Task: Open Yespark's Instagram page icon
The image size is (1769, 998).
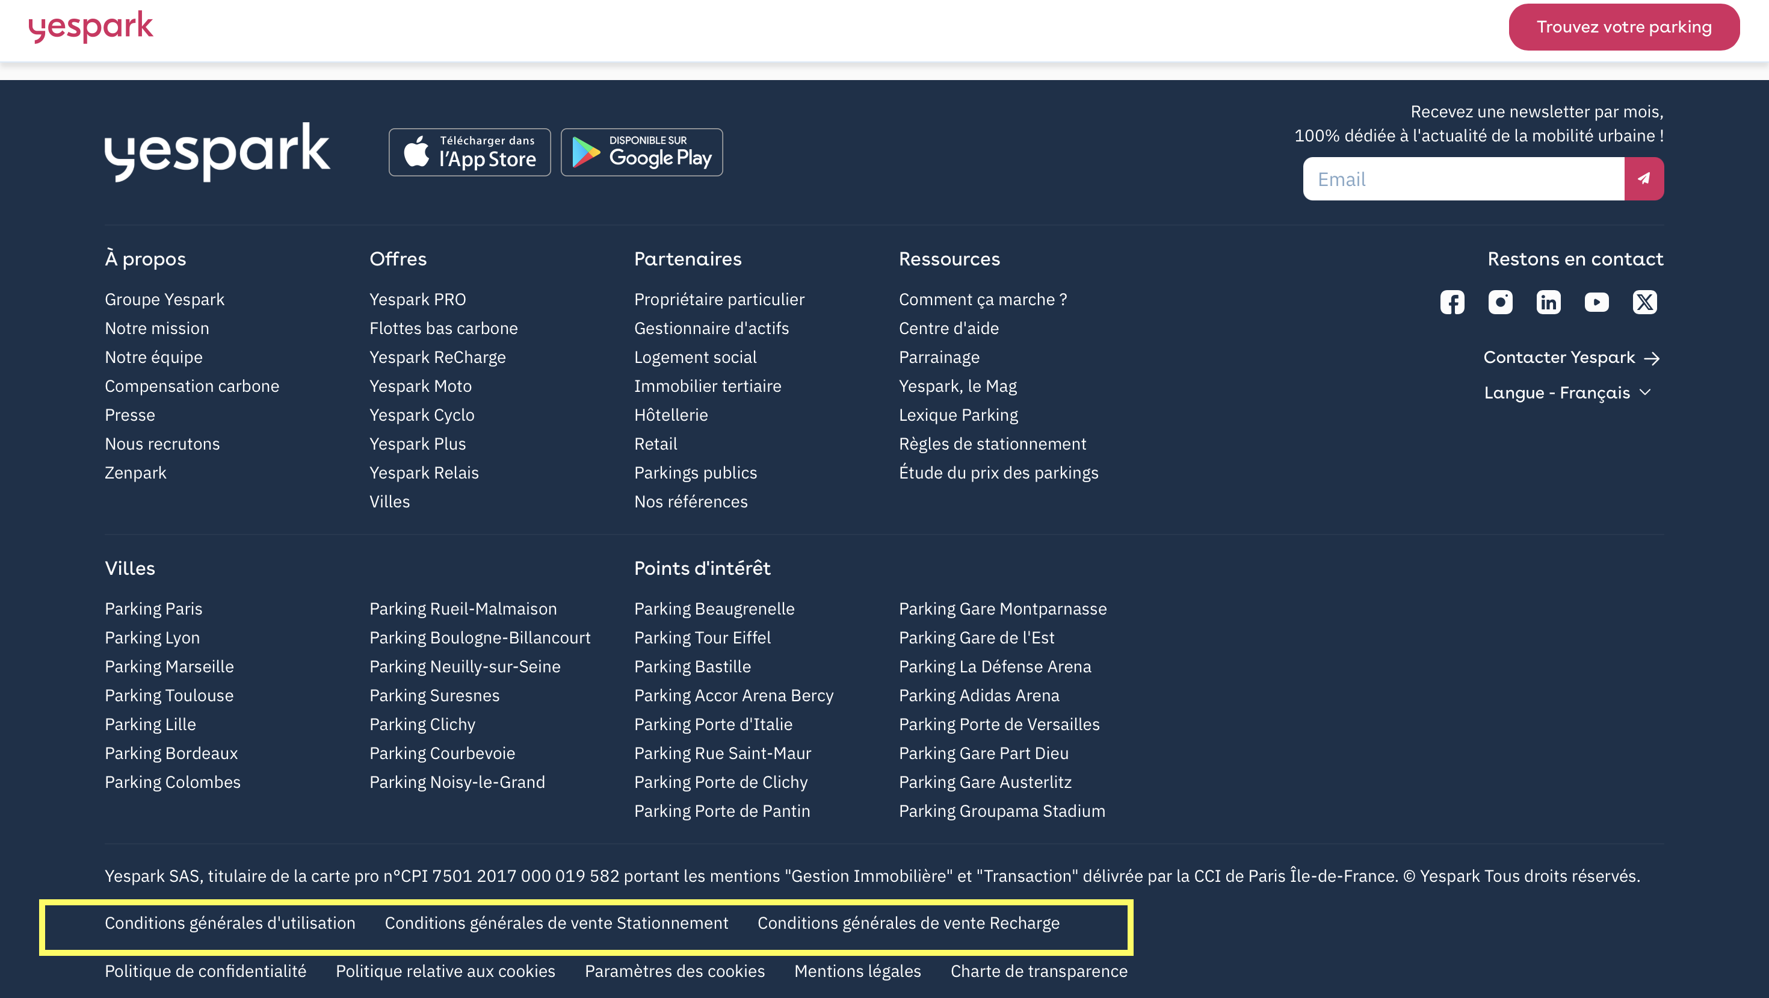Action: coord(1500,302)
